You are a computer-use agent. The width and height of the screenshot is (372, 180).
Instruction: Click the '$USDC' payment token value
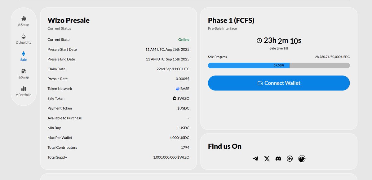coord(183,108)
